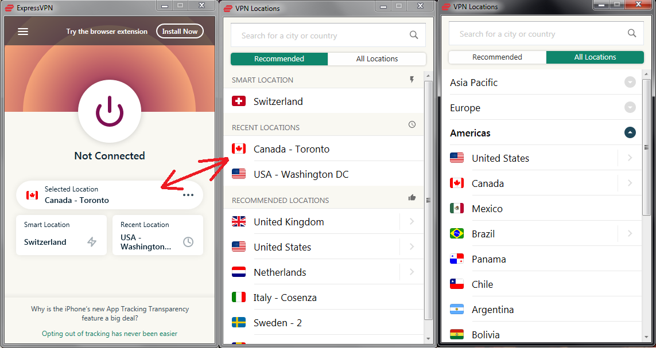Select Bolivia under Americas
The image size is (656, 348).
pyautogui.click(x=543, y=334)
